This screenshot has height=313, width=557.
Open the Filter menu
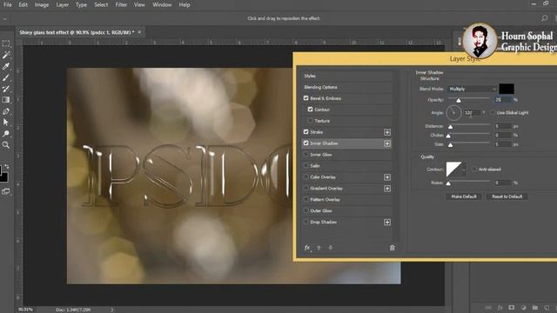[x=121, y=5]
